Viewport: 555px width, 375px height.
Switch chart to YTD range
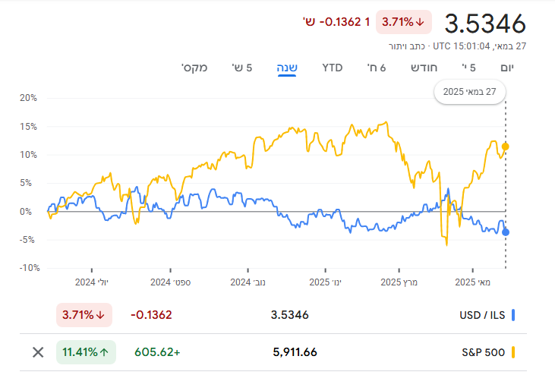click(333, 68)
